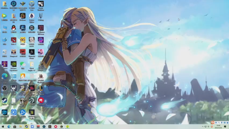Open the dark green gear icon shortcut

pos(32,101)
